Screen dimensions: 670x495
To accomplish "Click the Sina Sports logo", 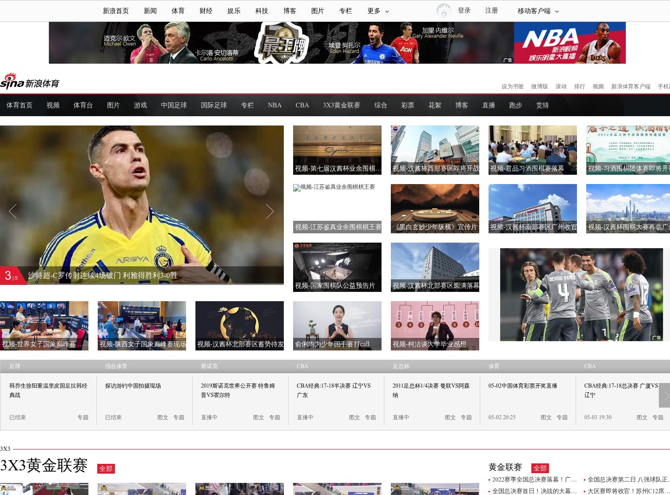I will [x=30, y=81].
